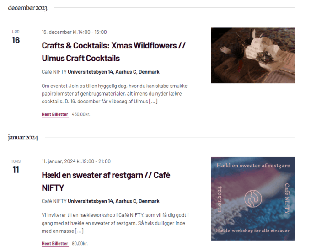Click Hent Billetter for the 450,00kr. event
Viewport: 311px width, 252px height.
click(x=55, y=114)
